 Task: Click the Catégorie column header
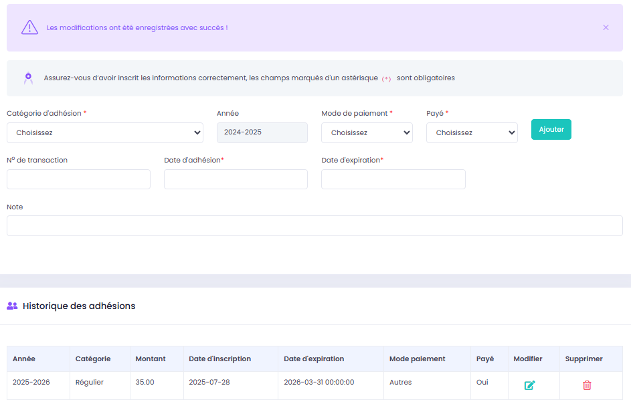pos(93,359)
